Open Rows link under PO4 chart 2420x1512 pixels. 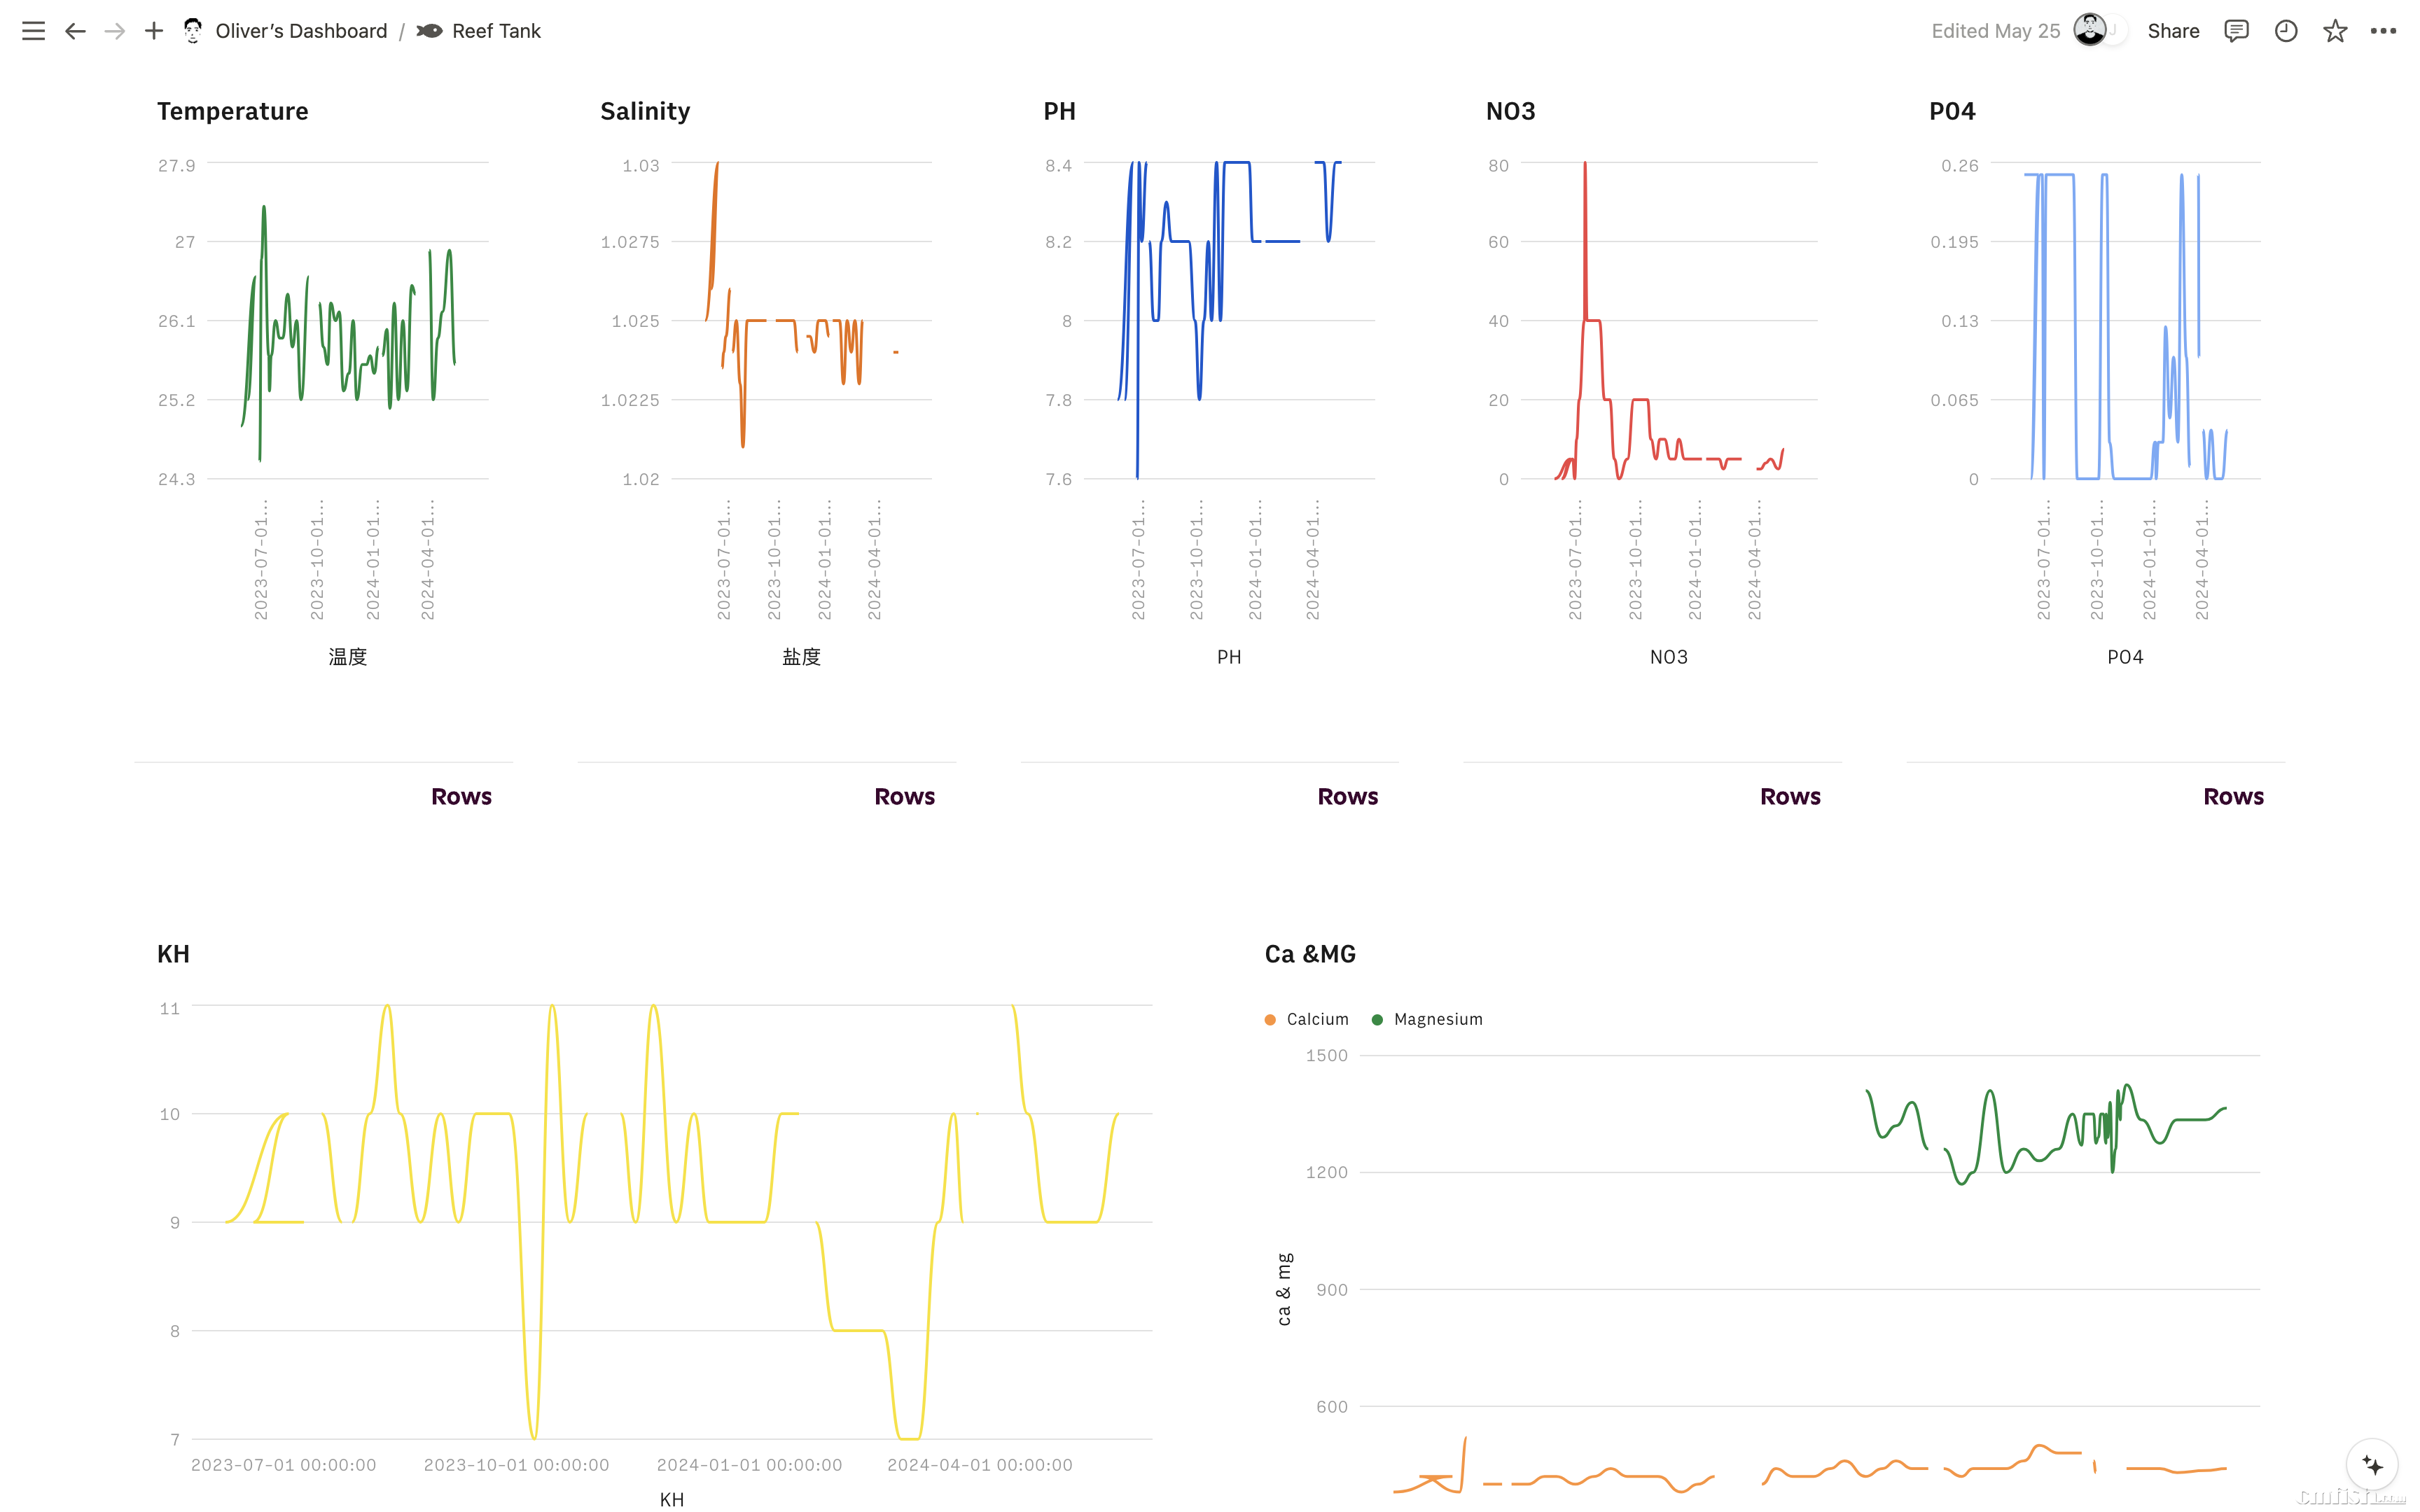[2233, 796]
